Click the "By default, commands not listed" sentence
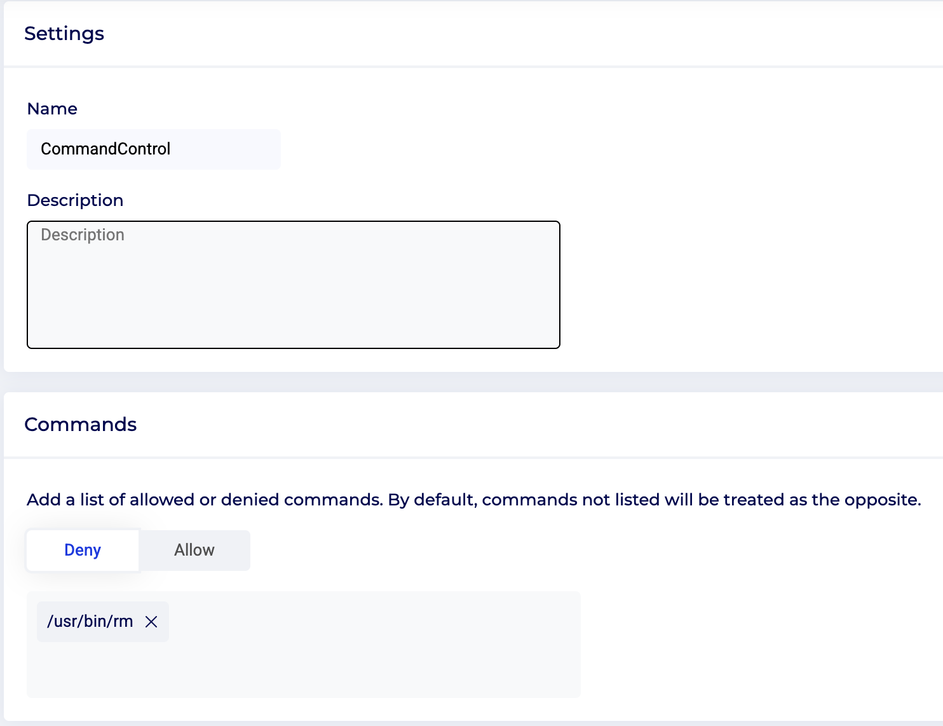Image resolution: width=943 pixels, height=726 pixels. click(x=655, y=500)
